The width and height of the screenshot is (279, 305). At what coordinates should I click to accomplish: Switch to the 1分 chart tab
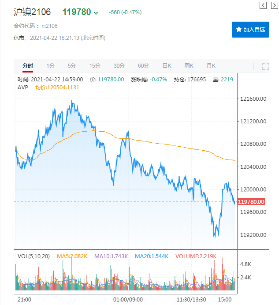click(51, 66)
